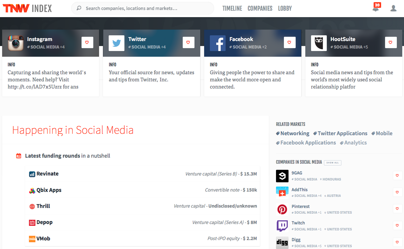Viewport: 404px width, 249px height.
Task: Toggle the heart on the Twitter card
Action: pos(188,42)
